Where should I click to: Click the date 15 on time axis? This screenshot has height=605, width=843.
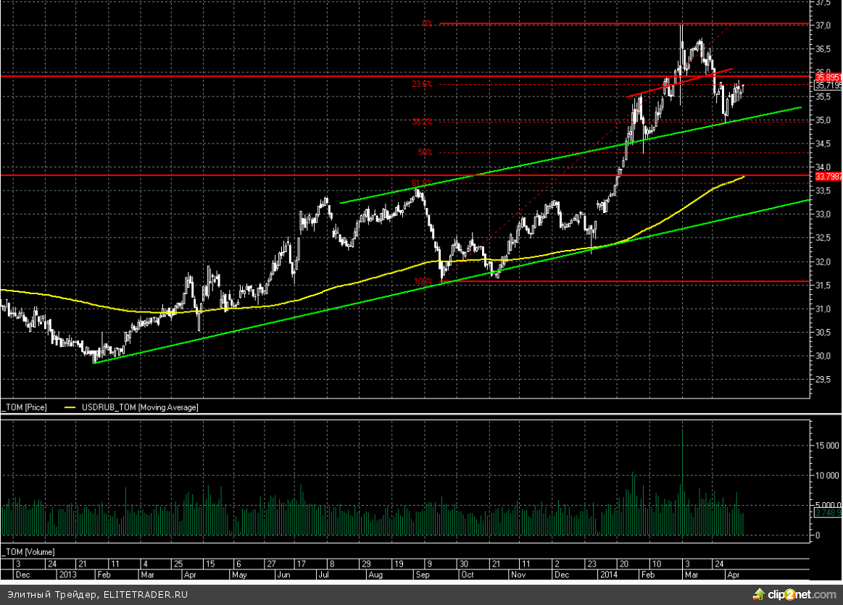tap(210, 564)
